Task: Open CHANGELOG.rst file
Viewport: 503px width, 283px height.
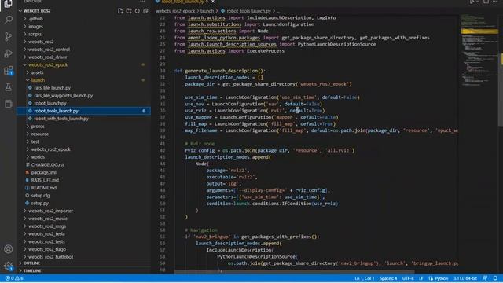Action: coord(47,164)
